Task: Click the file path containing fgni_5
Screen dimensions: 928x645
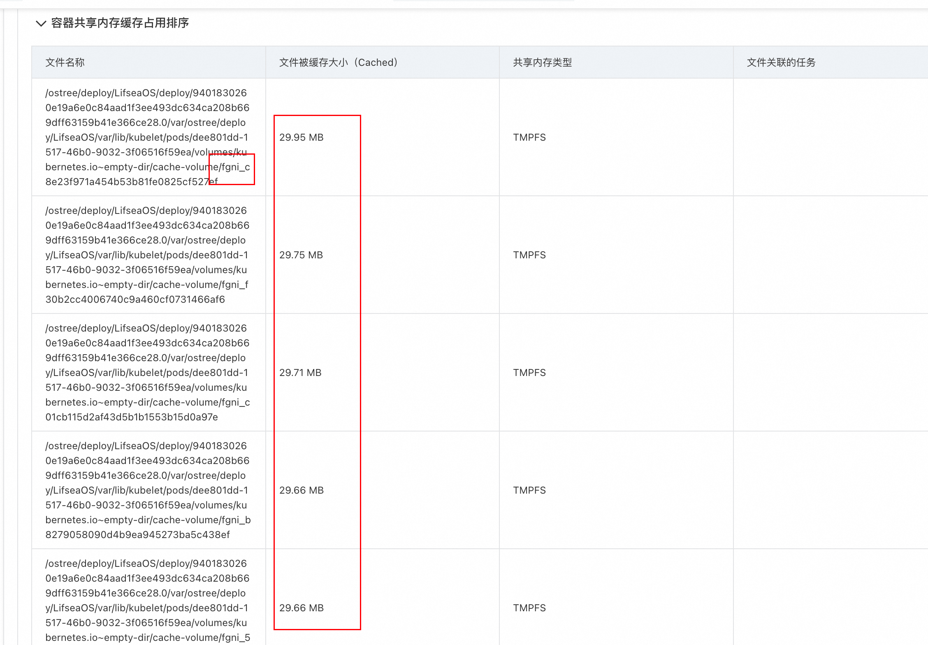Action: (147, 601)
